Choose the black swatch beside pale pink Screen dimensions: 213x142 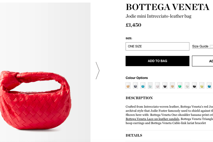click(165, 85)
